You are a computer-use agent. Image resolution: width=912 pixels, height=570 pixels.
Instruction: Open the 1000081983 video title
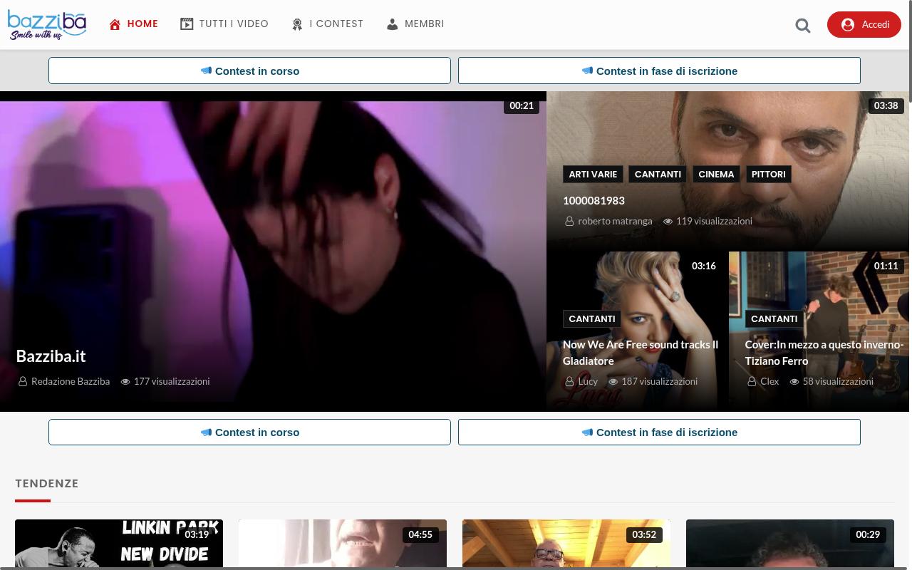click(594, 201)
